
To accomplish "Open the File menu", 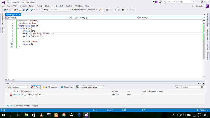I will coord(3,6).
